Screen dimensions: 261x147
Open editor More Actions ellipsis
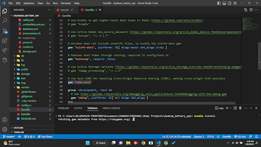256,10
